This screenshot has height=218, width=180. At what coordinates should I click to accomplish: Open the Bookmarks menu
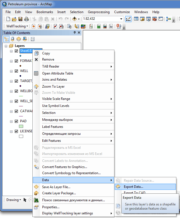click(45, 12)
